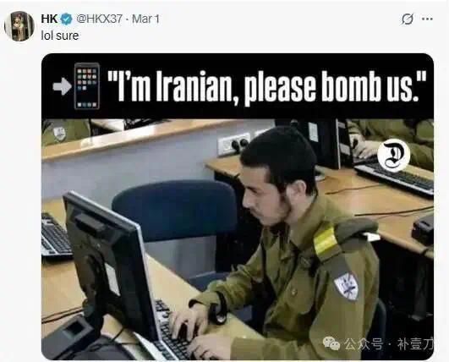
Task: Open the @HKX37 handle link
Action: 99,19
